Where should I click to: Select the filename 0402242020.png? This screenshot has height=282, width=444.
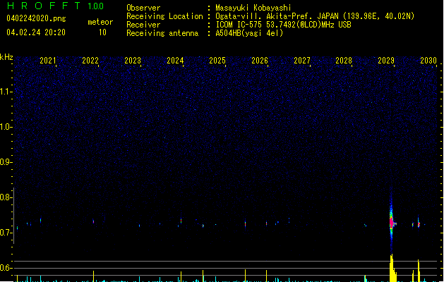(x=36, y=18)
